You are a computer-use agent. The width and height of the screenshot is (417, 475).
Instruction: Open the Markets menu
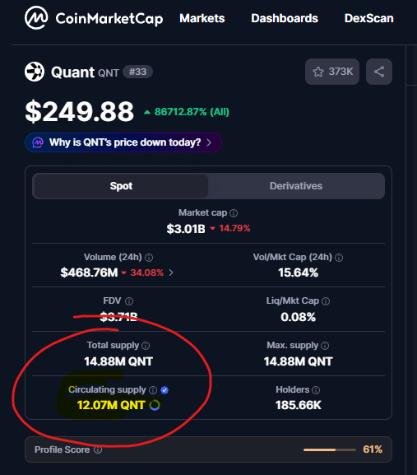tap(202, 18)
